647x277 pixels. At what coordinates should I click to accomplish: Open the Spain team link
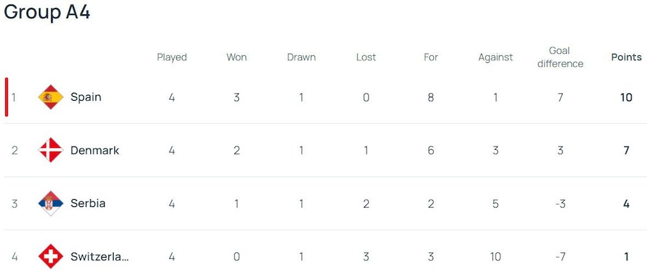pos(86,97)
